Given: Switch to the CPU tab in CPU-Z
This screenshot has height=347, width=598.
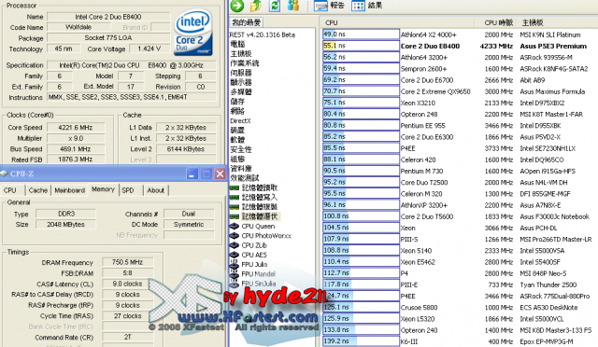Looking at the screenshot, I should 10,190.
